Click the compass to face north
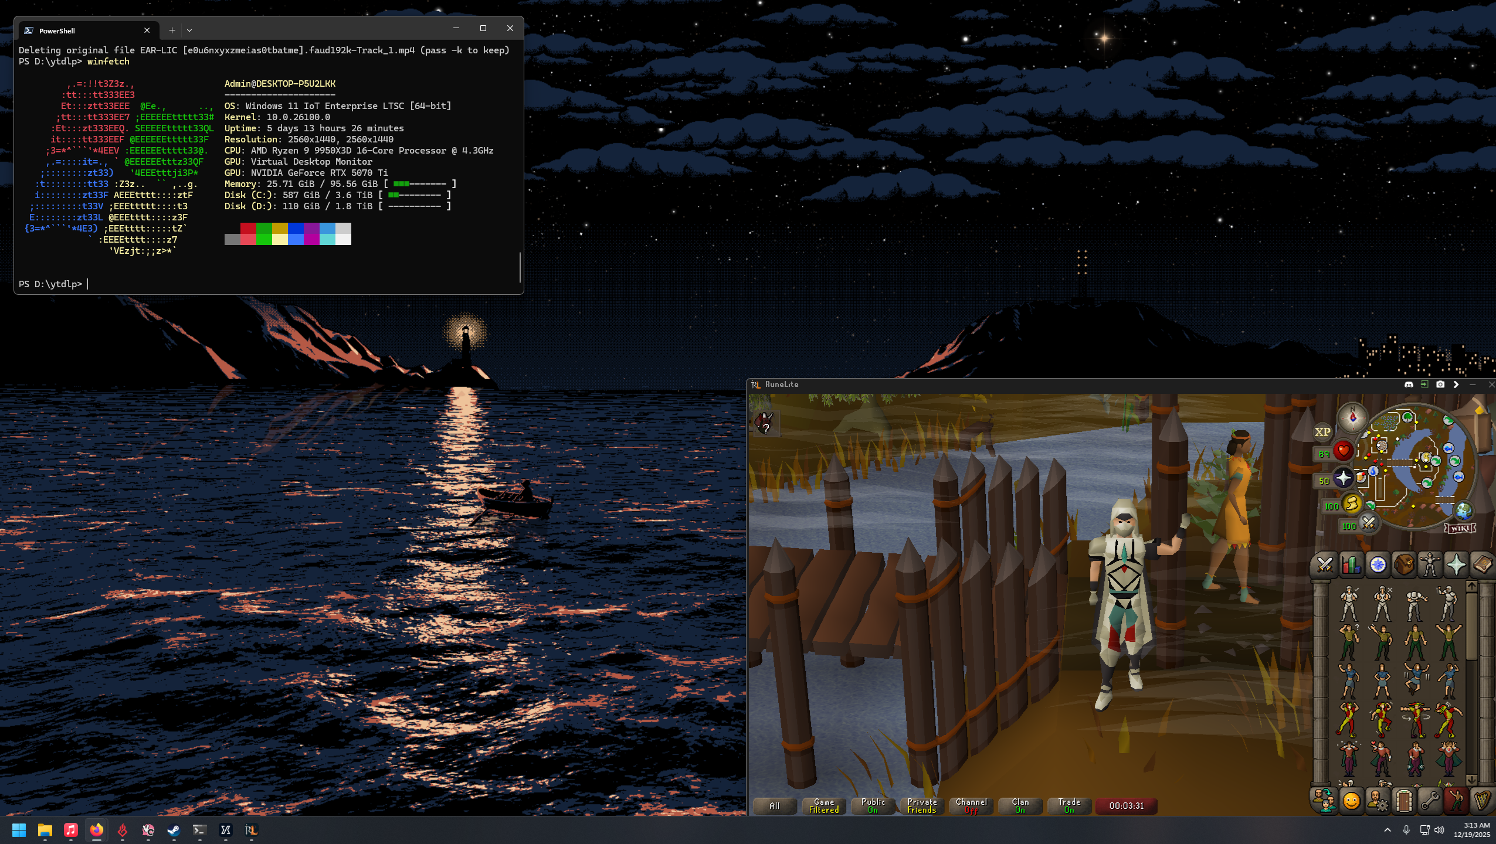This screenshot has width=1496, height=844. [1352, 417]
